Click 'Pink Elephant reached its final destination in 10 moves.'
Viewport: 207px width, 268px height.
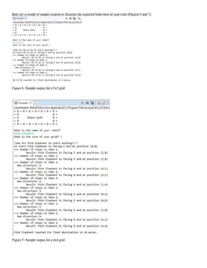(x=55, y=232)
